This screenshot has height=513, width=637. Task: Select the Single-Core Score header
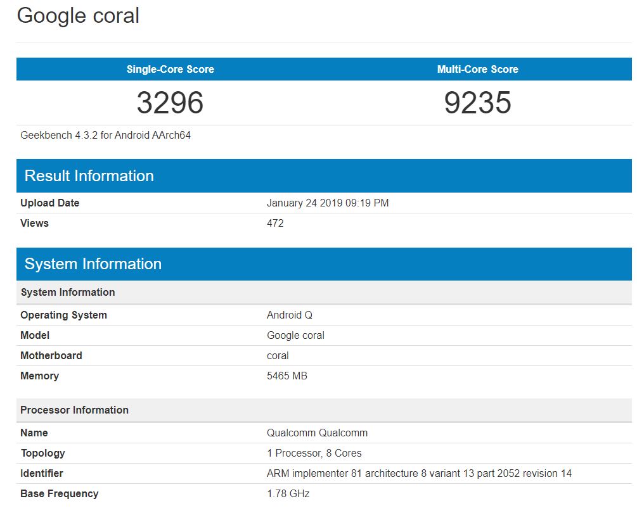(171, 69)
